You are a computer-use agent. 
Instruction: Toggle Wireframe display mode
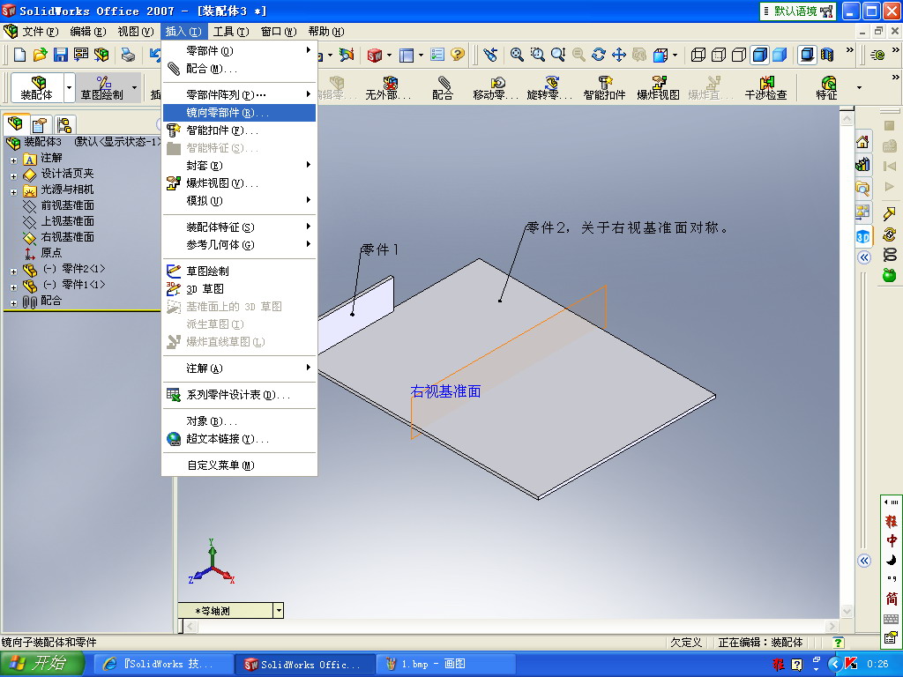click(698, 55)
